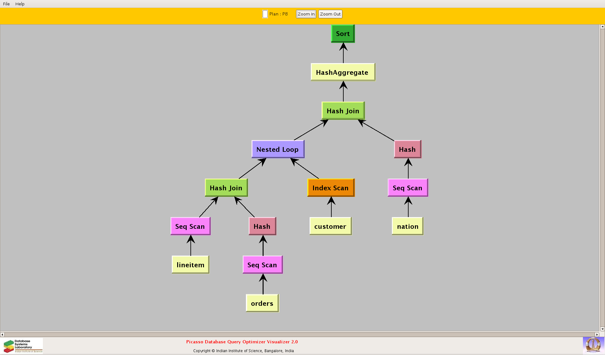Select the green Sort root node
Screen dimensions: 605x355
click(x=343, y=34)
